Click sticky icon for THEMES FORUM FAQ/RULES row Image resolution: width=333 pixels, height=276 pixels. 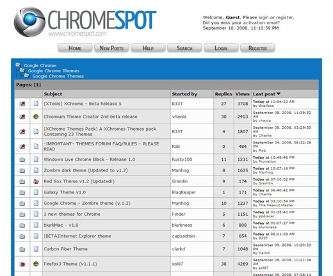point(22,147)
